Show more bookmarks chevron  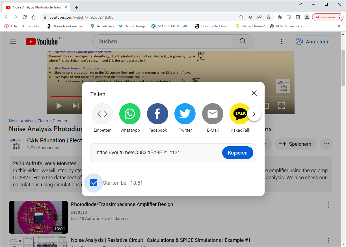339,26
